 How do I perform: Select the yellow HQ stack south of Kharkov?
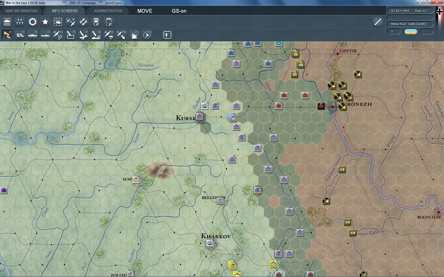tap(233, 265)
